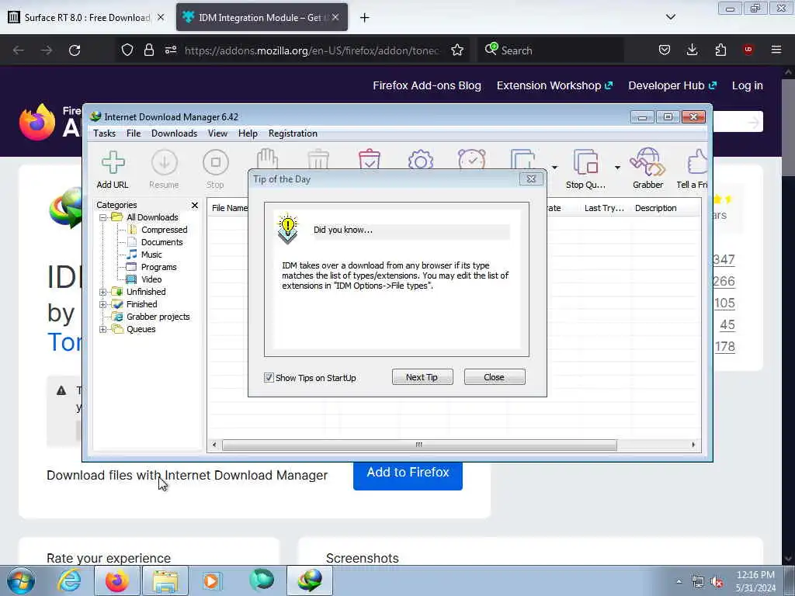795x596 pixels.
Task: Open Firefox downloads panel arrow icon
Action: click(692, 50)
